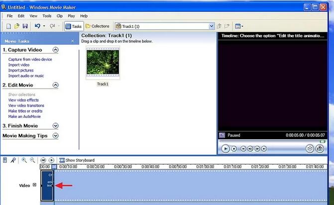This screenshot has height=205, width=334.
Task: Open the Track1 (1) collection dropdown
Action: [x=212, y=26]
